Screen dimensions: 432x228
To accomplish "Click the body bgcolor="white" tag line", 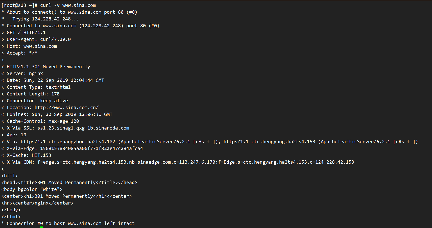I will click(32, 189).
